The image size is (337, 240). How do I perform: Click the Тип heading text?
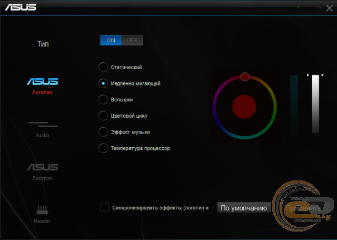tap(43, 44)
